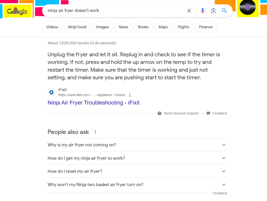Image resolution: width=267 pixels, height=201 pixels.
Task: Click the question mark about featured snippets
Action: point(159,113)
